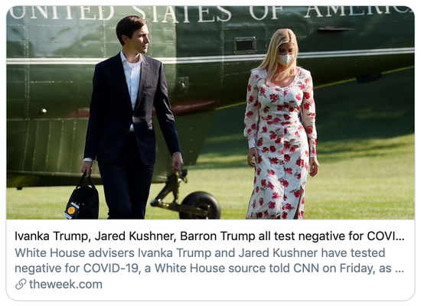Viewport: 421px width, 306px height.
Task: Click the chain link icon beside theweek.com
Action: point(21,285)
